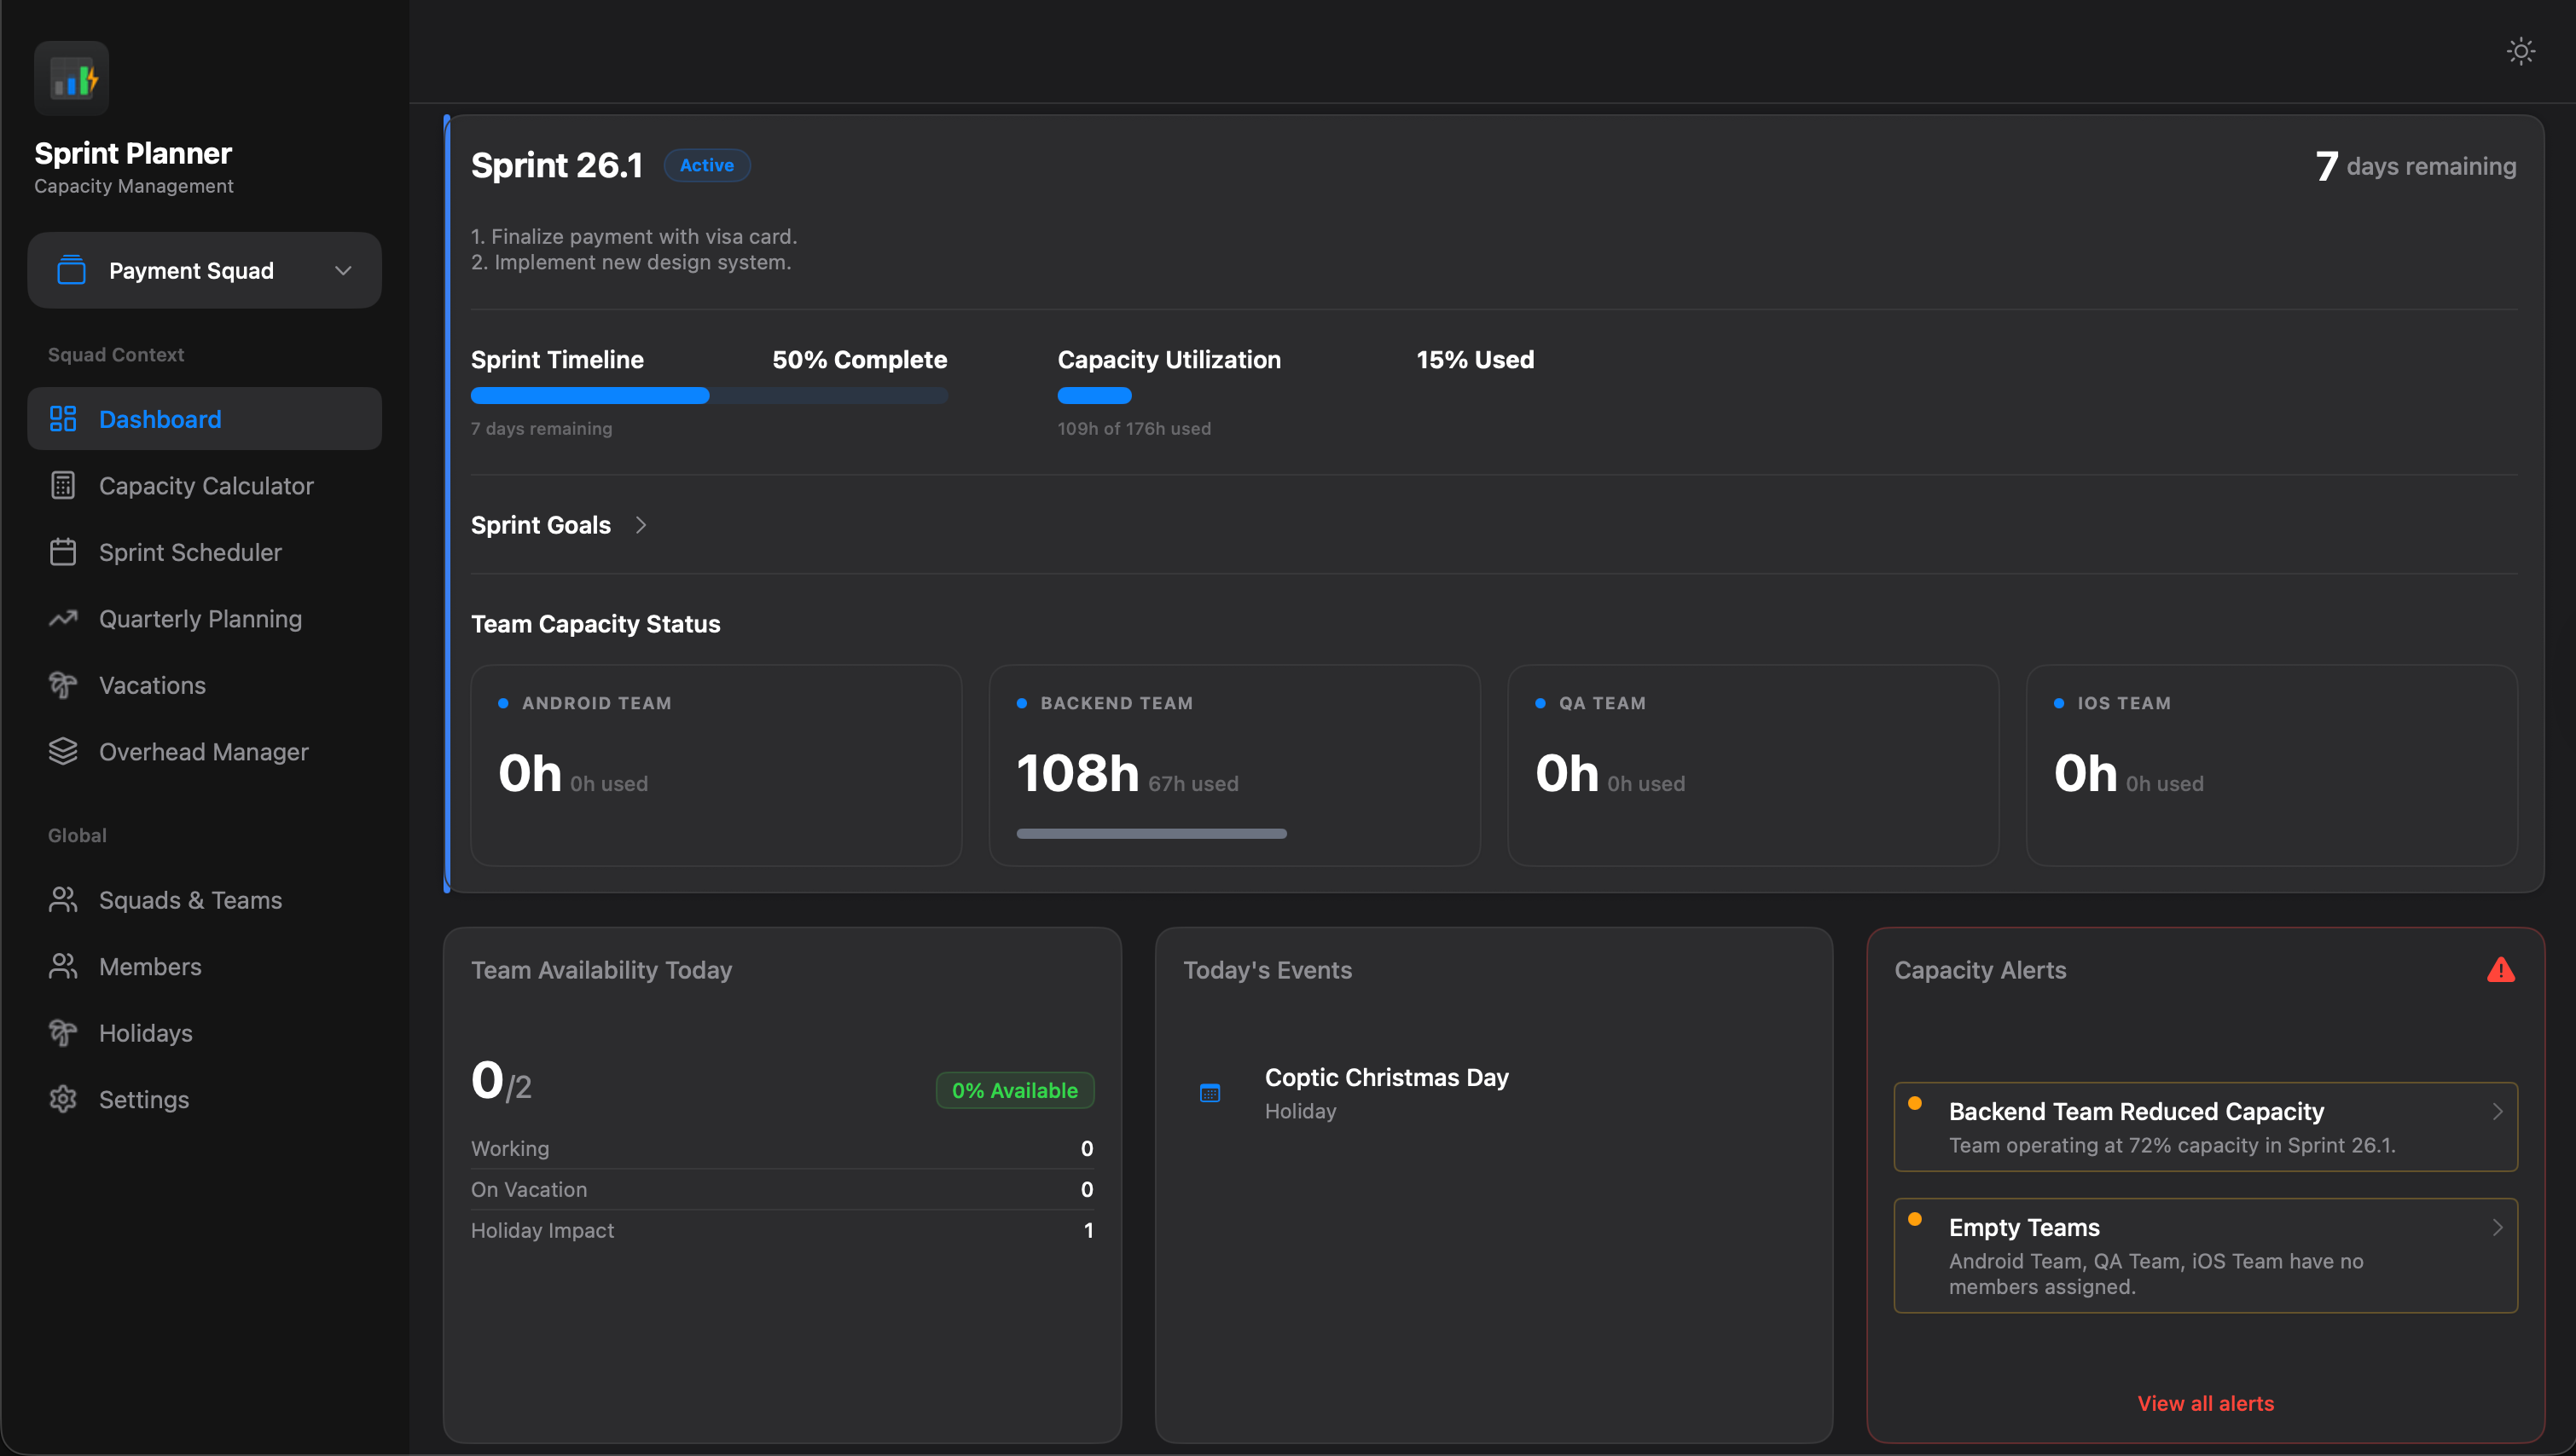Toggle light mode with the sun icon
Image resolution: width=2576 pixels, height=1456 pixels.
2520,50
